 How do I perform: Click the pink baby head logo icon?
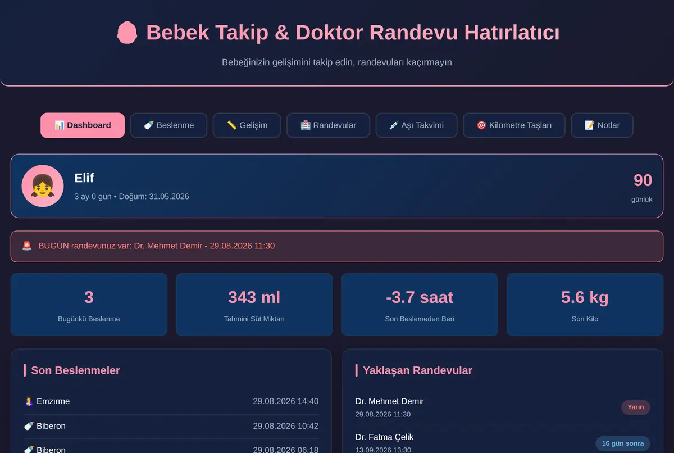click(127, 33)
